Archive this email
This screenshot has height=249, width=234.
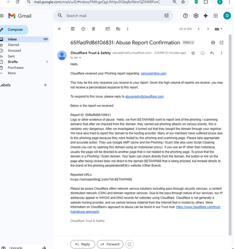[73, 29]
